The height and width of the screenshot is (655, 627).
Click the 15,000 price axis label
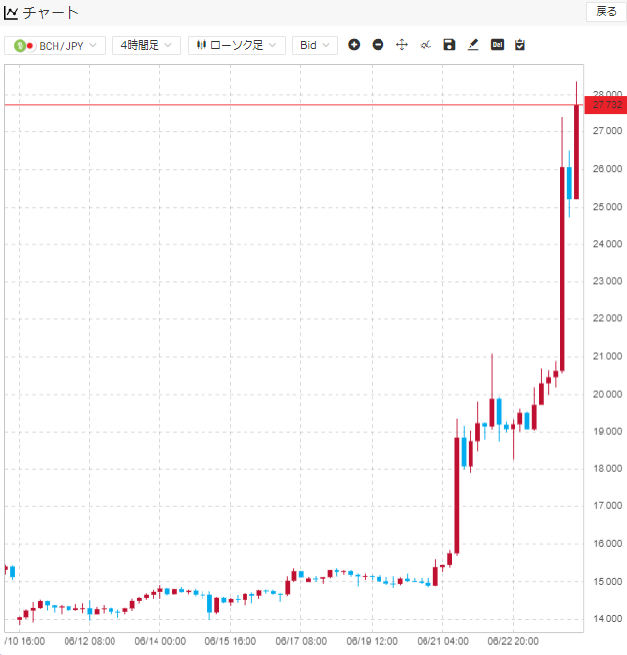(x=607, y=581)
